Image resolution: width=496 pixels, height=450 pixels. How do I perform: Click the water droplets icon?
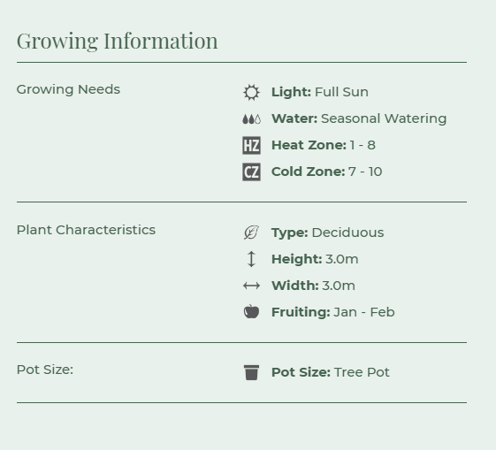tap(251, 119)
